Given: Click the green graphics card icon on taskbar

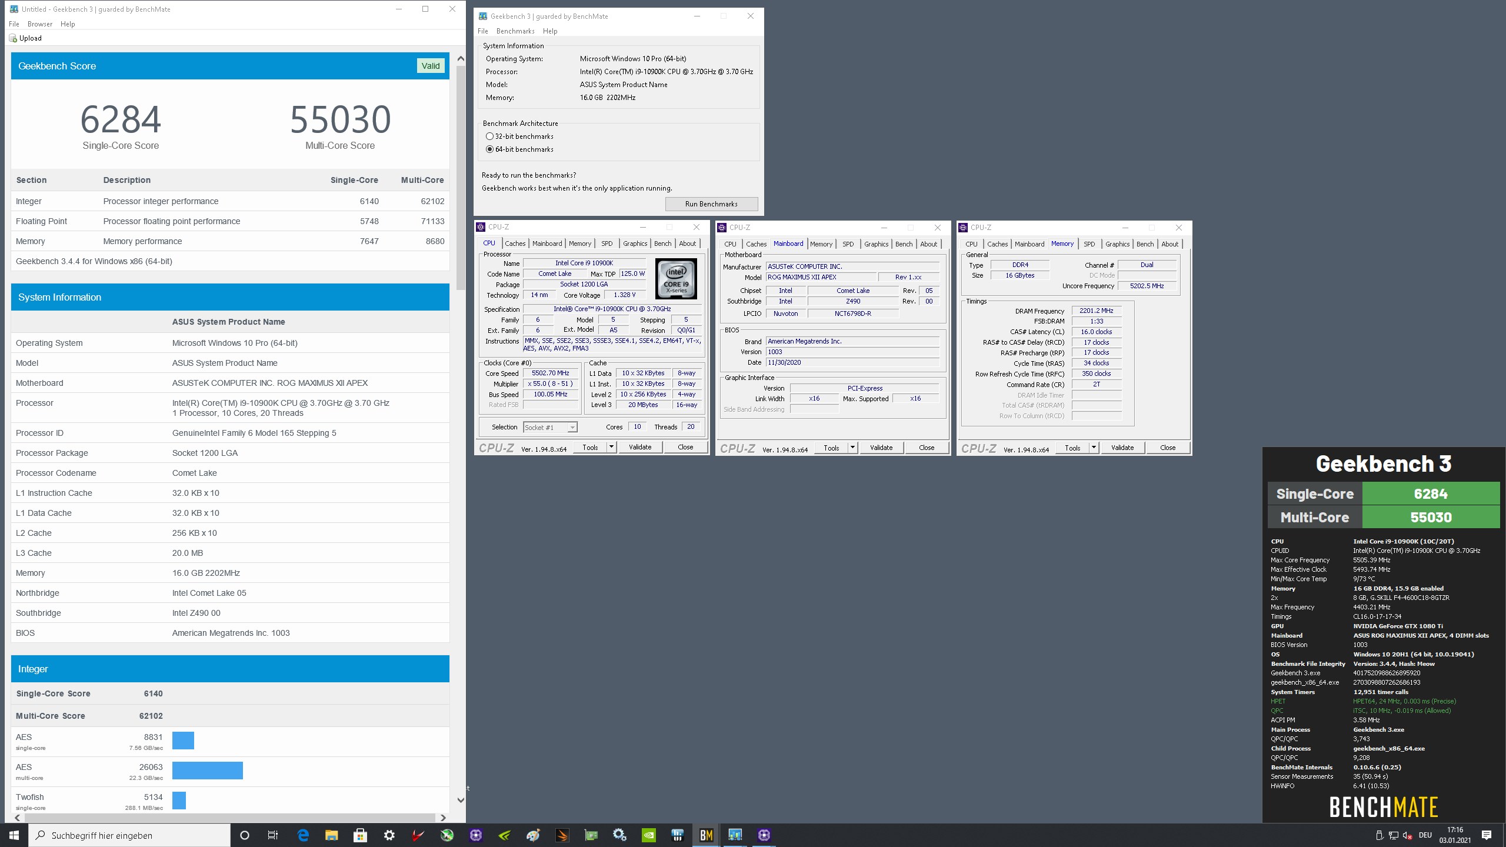Looking at the screenshot, I should (x=591, y=835).
